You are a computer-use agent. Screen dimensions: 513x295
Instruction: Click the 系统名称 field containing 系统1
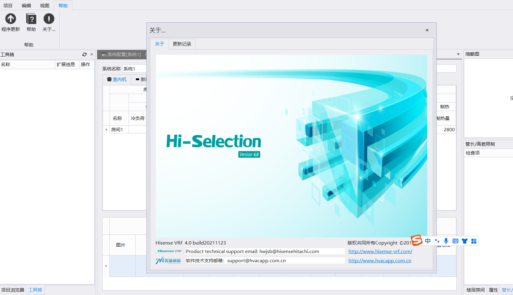[134, 69]
